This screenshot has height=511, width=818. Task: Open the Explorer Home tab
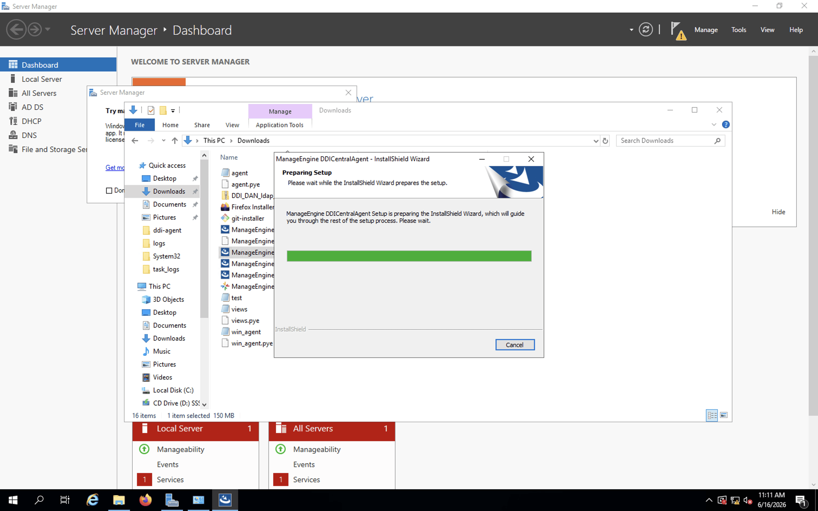[x=170, y=125]
